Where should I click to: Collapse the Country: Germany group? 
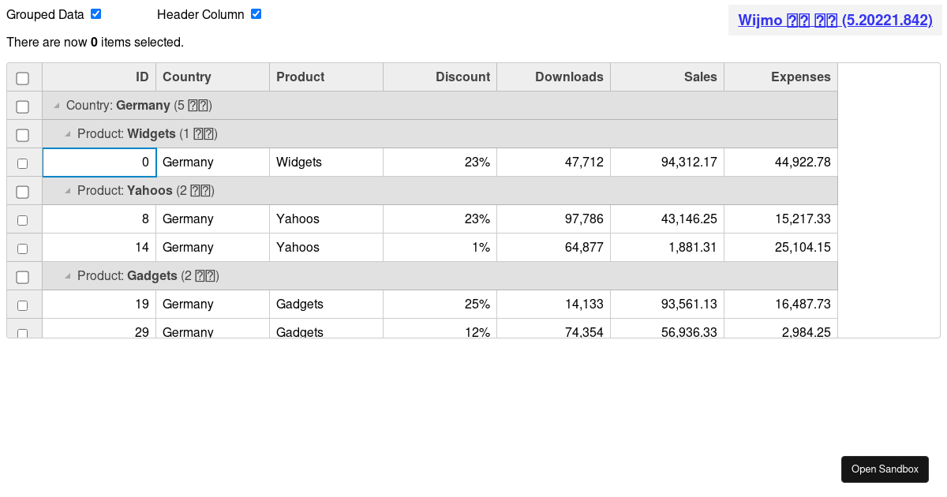pyautogui.click(x=56, y=106)
